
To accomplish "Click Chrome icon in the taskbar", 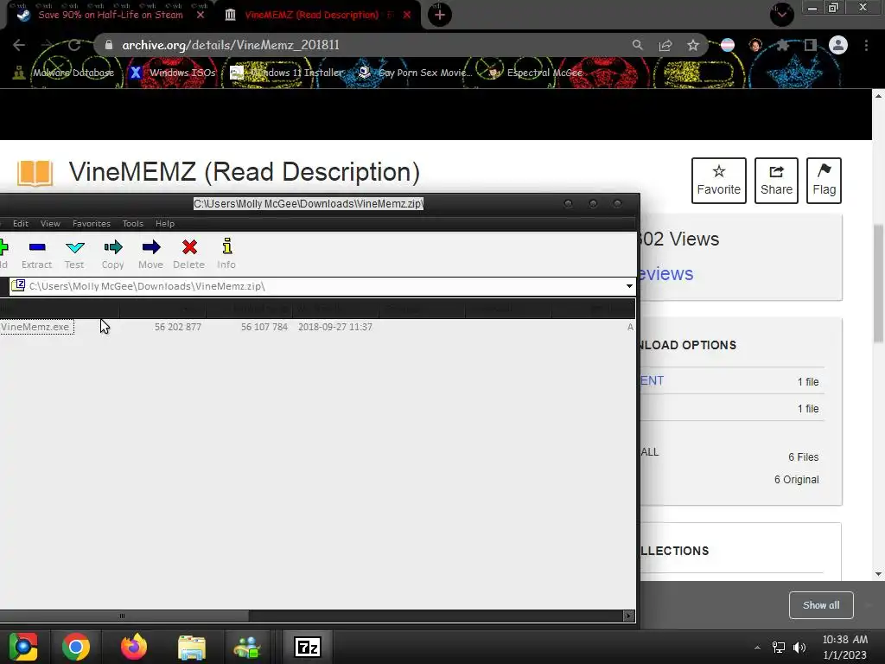I will click(76, 647).
